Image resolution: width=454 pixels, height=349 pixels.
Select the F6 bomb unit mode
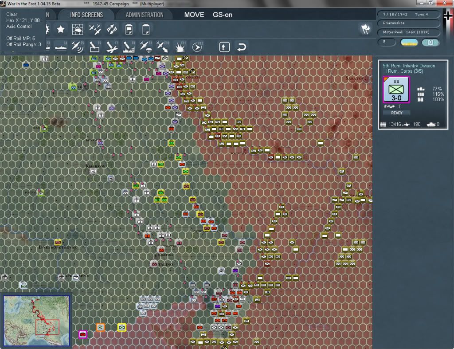[95, 47]
